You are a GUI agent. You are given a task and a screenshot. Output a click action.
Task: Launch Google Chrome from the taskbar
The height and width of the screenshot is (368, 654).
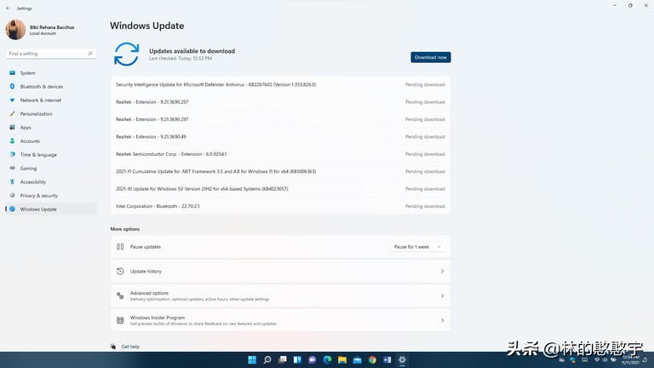click(372, 359)
